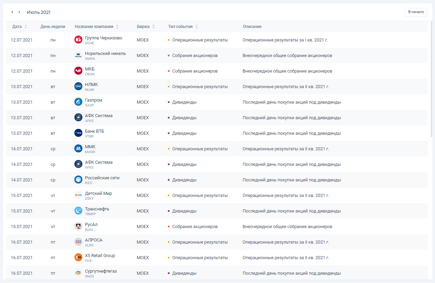Click Транснефть company logo
This screenshot has width=435, height=283.
coord(78,211)
